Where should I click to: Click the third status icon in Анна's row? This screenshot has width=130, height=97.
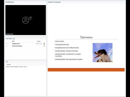coord(41,44)
